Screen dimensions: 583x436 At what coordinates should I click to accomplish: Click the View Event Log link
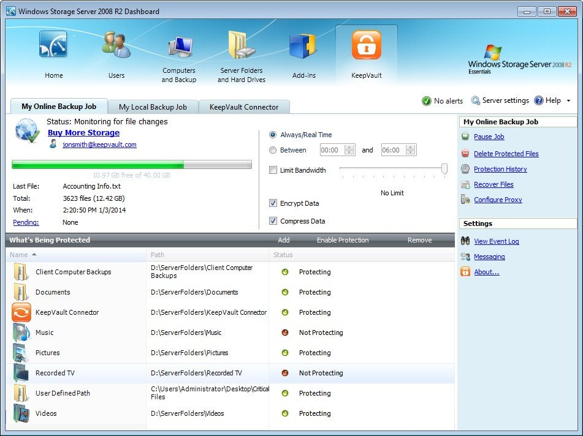pyautogui.click(x=497, y=241)
